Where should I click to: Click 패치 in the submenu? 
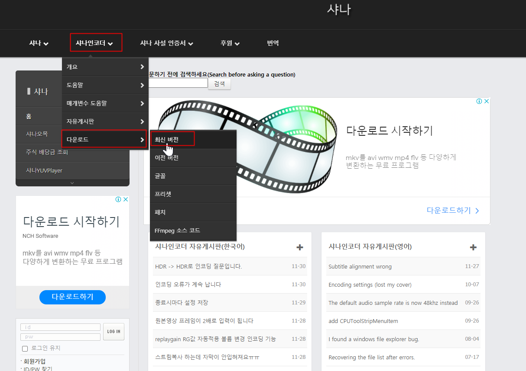click(193, 212)
